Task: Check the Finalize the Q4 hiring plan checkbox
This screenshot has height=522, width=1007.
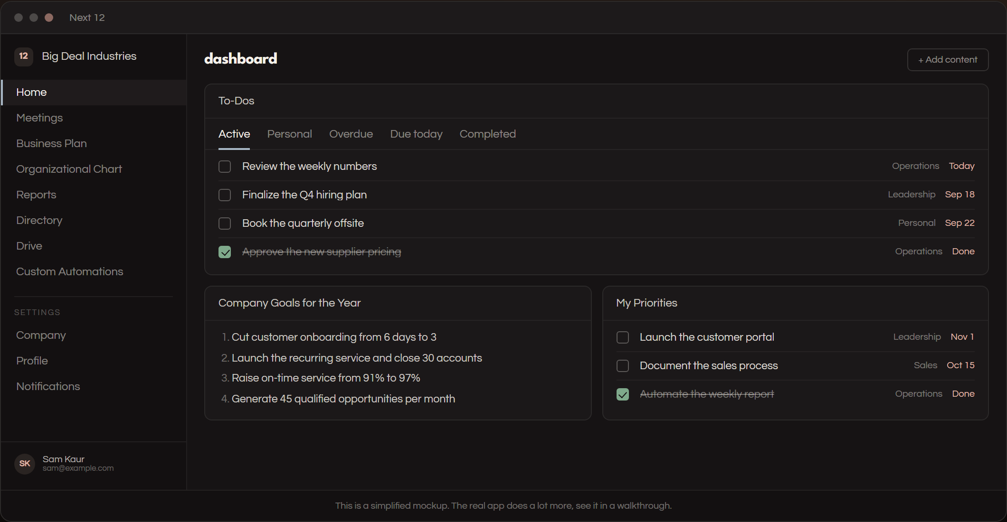Action: click(225, 195)
